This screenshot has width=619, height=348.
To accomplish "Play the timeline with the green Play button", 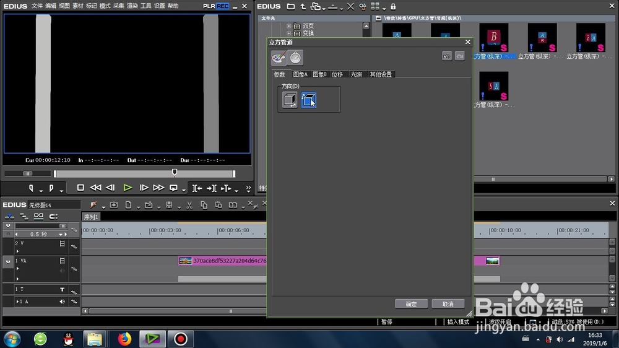I will point(127,188).
